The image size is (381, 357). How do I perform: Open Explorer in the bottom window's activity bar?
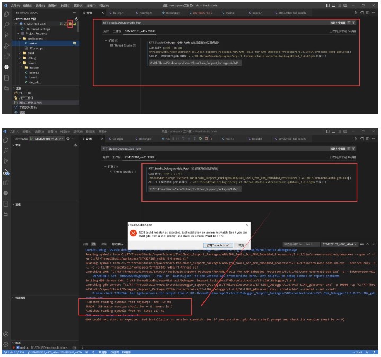[x=6, y=140]
